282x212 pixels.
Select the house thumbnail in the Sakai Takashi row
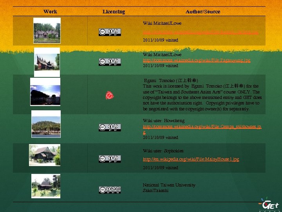point(46,186)
